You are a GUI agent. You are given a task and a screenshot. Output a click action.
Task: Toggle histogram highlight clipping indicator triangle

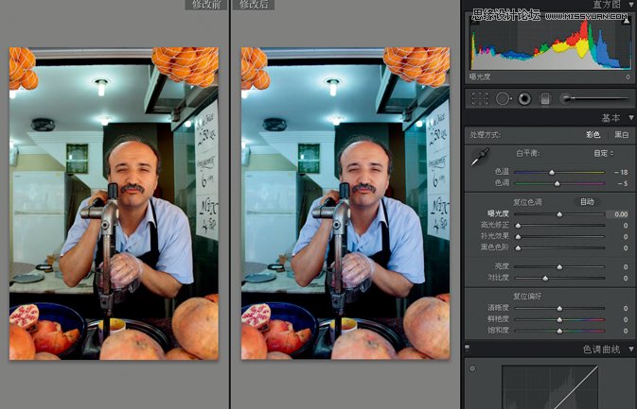tap(626, 20)
